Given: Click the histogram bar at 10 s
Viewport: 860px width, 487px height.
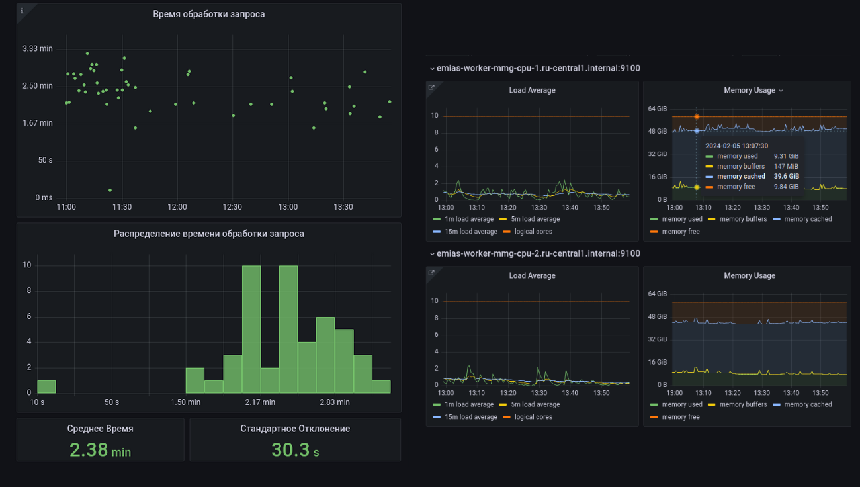Looking at the screenshot, I should click(46, 386).
